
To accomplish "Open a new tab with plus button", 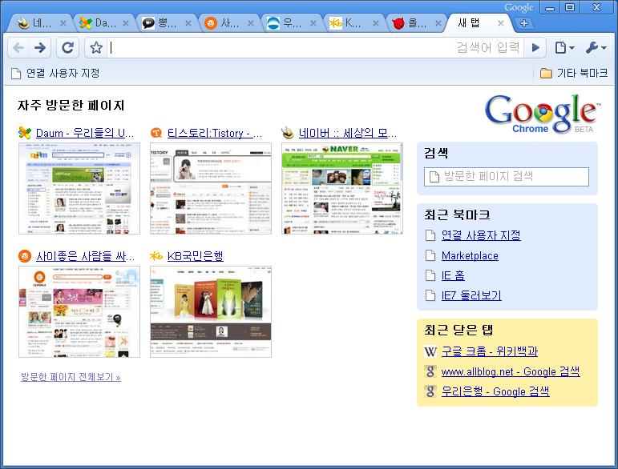I will click(524, 23).
